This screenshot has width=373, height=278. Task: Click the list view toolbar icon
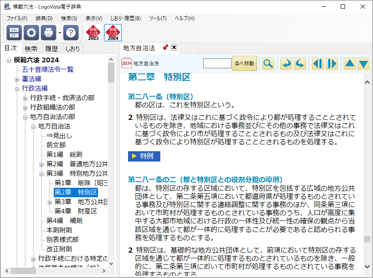14,33
